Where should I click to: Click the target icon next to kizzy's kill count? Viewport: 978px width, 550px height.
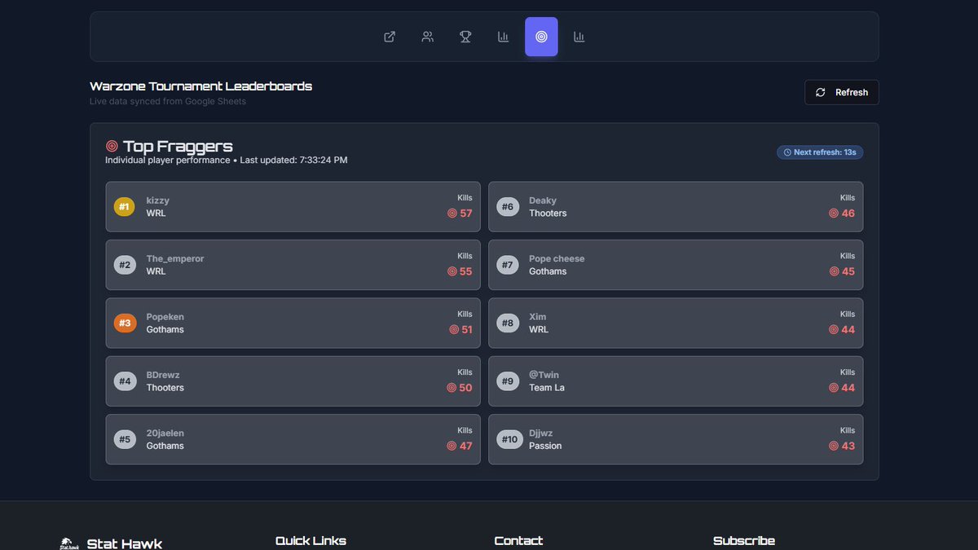tap(452, 213)
